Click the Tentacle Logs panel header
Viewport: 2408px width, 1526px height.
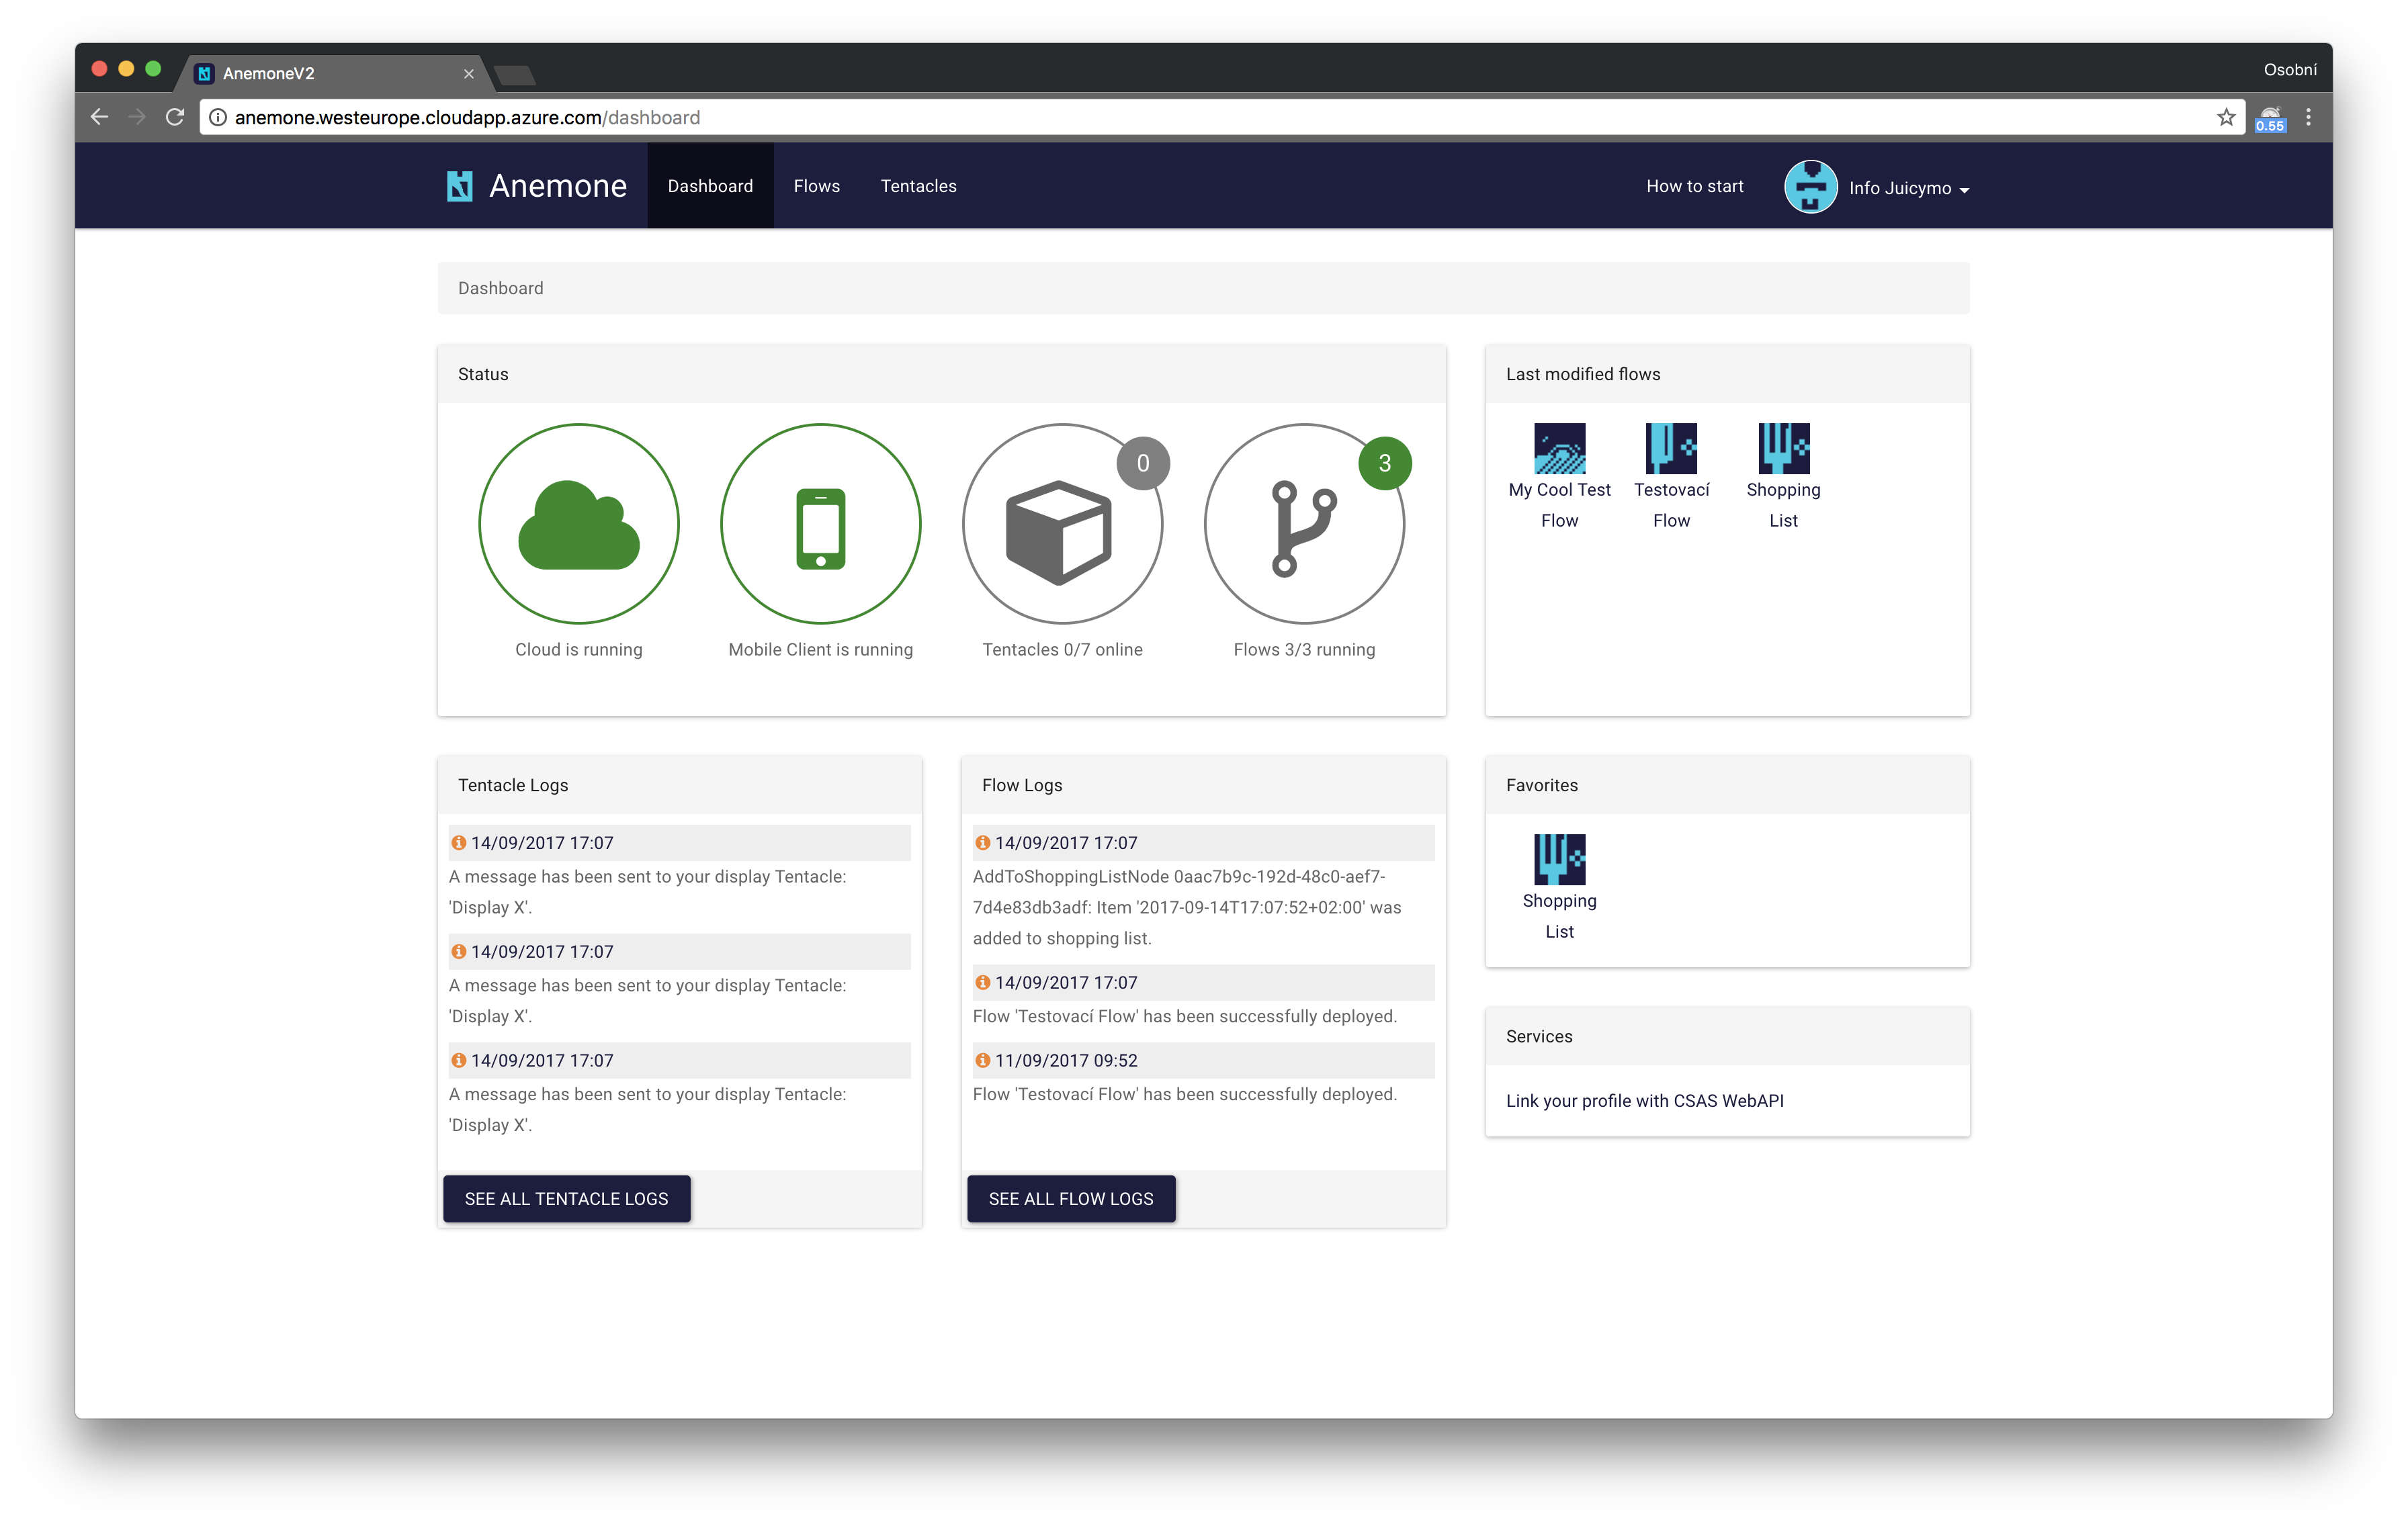(679, 785)
